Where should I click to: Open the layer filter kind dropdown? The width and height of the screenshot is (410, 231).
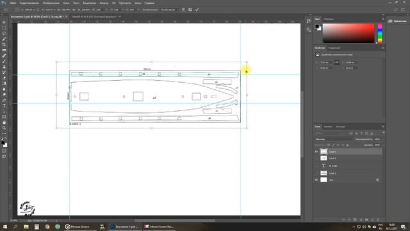tap(331, 133)
